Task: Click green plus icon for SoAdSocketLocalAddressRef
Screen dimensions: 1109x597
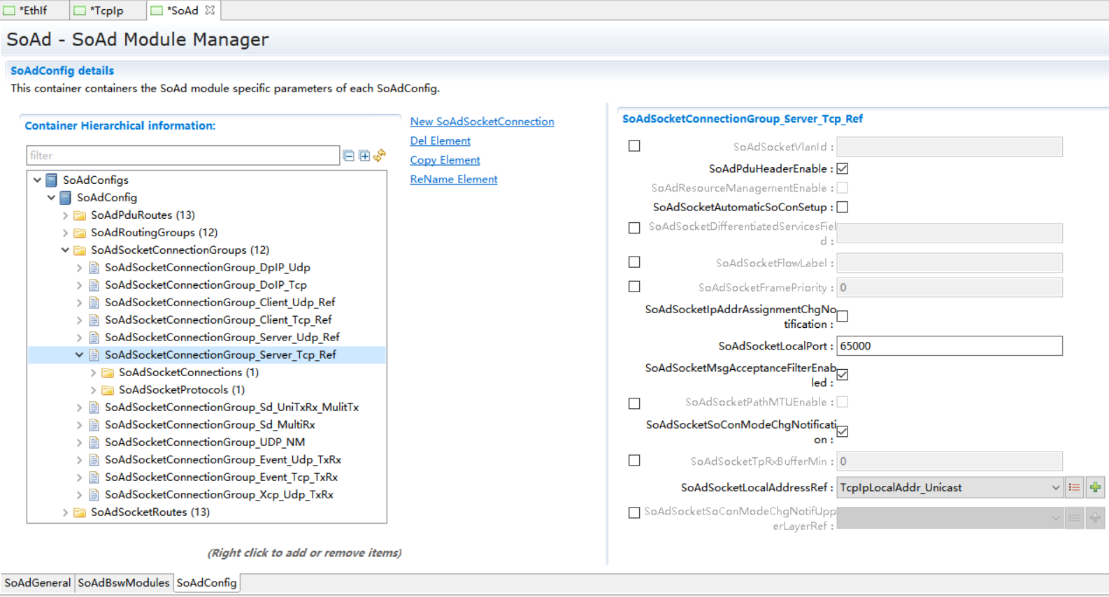Action: 1095,487
